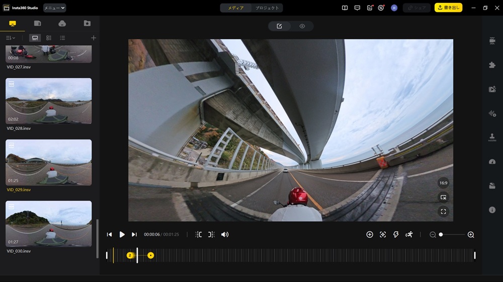The height and width of the screenshot is (282, 503).
Task: Click the yellow keyframe dot on timeline
Action: (151, 255)
